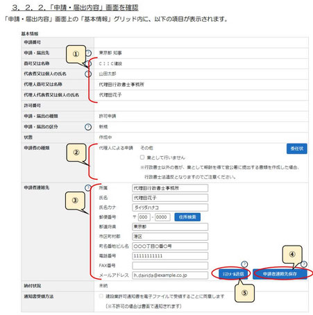The width and height of the screenshot is (313, 315).
Task: Open help icon beside 代表者又は個人の氏名
Action: tap(88, 74)
